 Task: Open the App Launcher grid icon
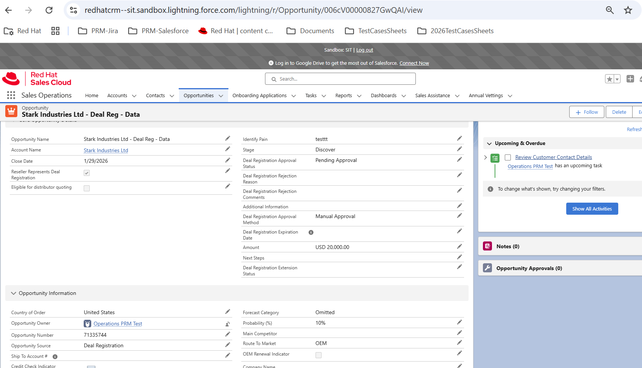(x=11, y=95)
